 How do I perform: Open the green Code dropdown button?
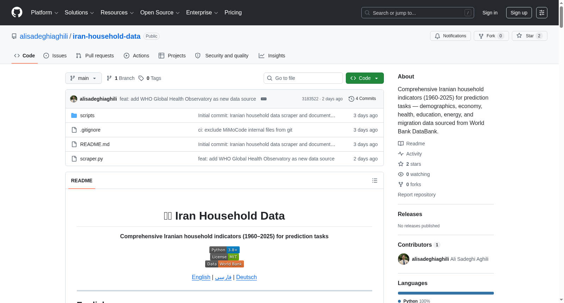click(365, 78)
